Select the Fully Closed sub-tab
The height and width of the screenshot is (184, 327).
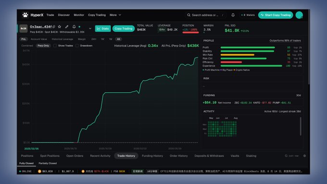(x=26, y=163)
